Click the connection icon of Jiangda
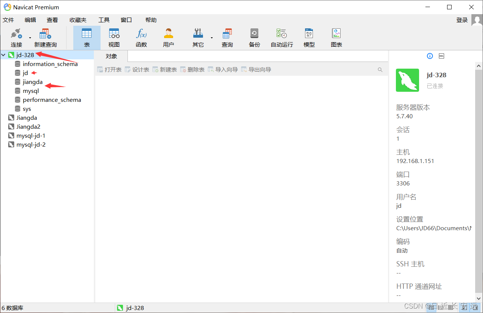 11,118
